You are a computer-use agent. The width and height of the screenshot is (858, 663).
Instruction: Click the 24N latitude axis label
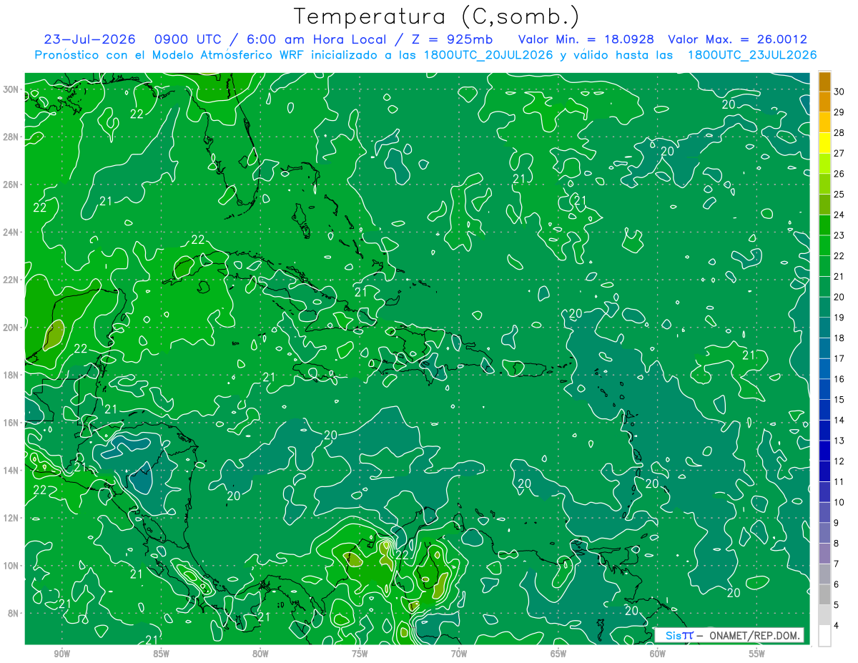[x=12, y=232]
